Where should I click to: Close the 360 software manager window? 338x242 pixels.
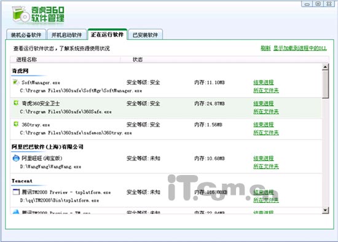click(329, 4)
